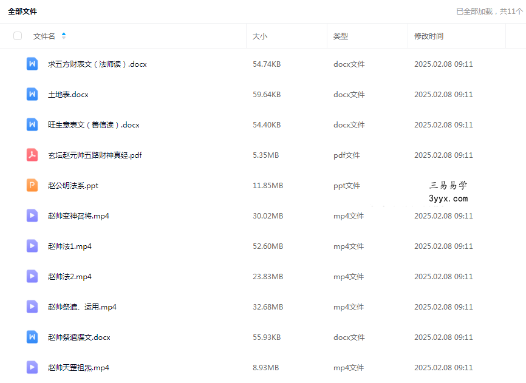Click docx文件 type in 土地表.docx row
The height and width of the screenshot is (383, 526).
pyautogui.click(x=349, y=95)
